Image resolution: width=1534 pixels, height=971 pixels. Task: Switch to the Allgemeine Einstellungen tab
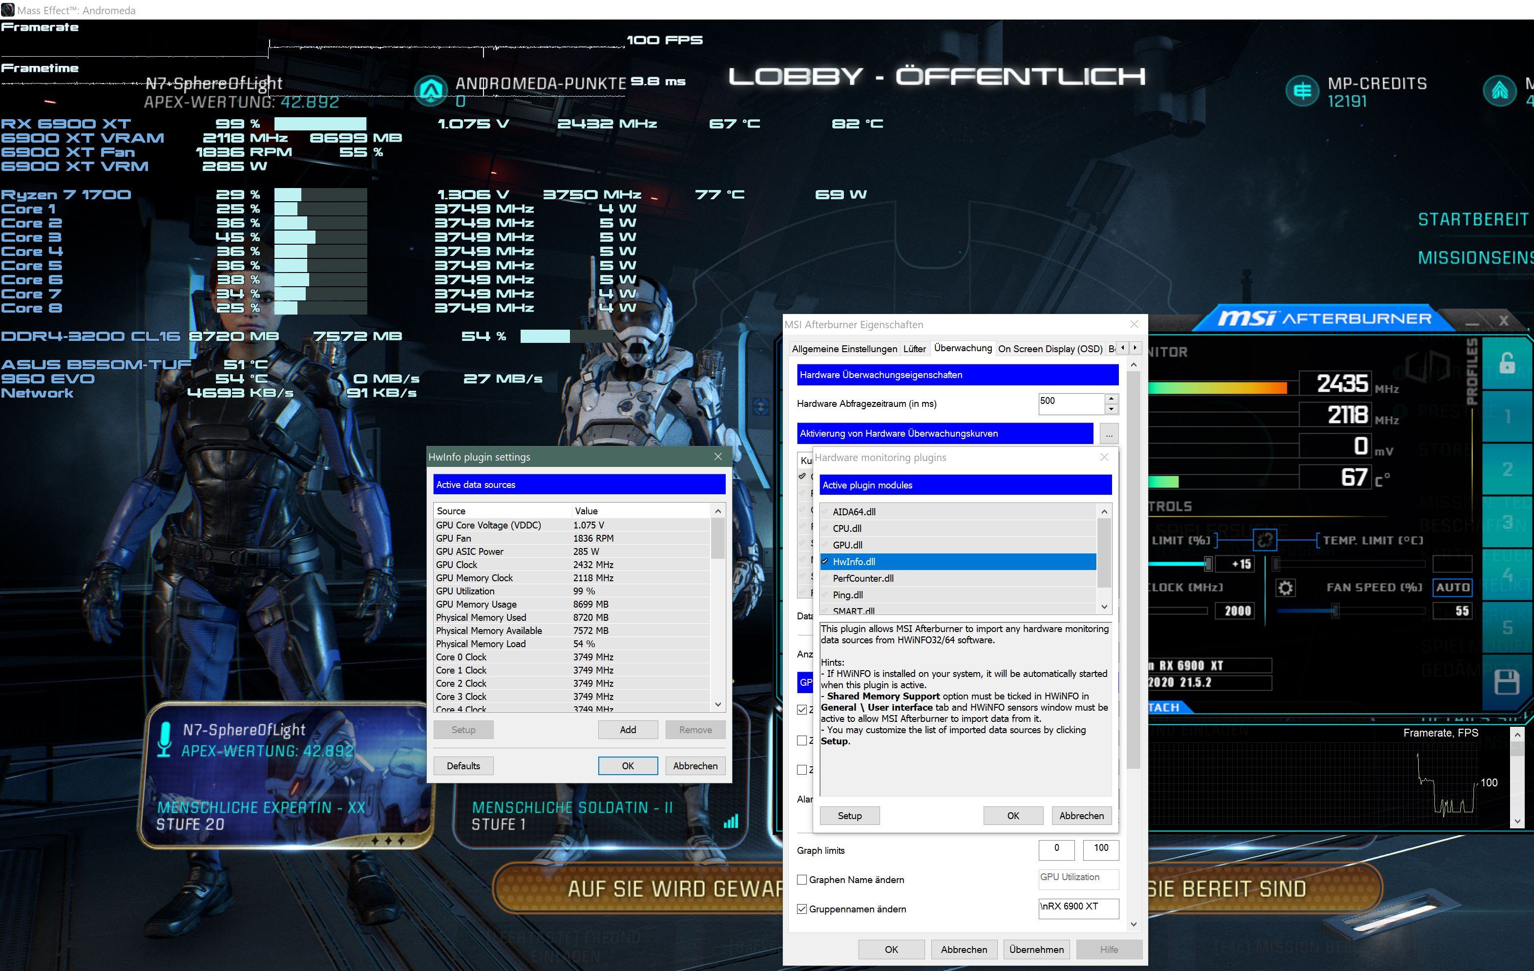844,349
